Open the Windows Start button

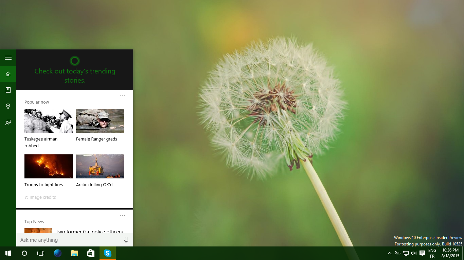pyautogui.click(x=8, y=253)
